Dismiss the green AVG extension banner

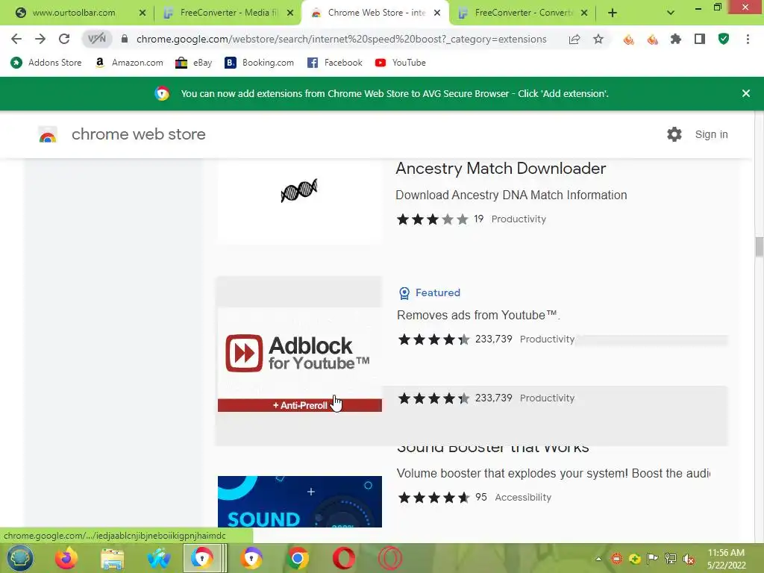(x=745, y=93)
